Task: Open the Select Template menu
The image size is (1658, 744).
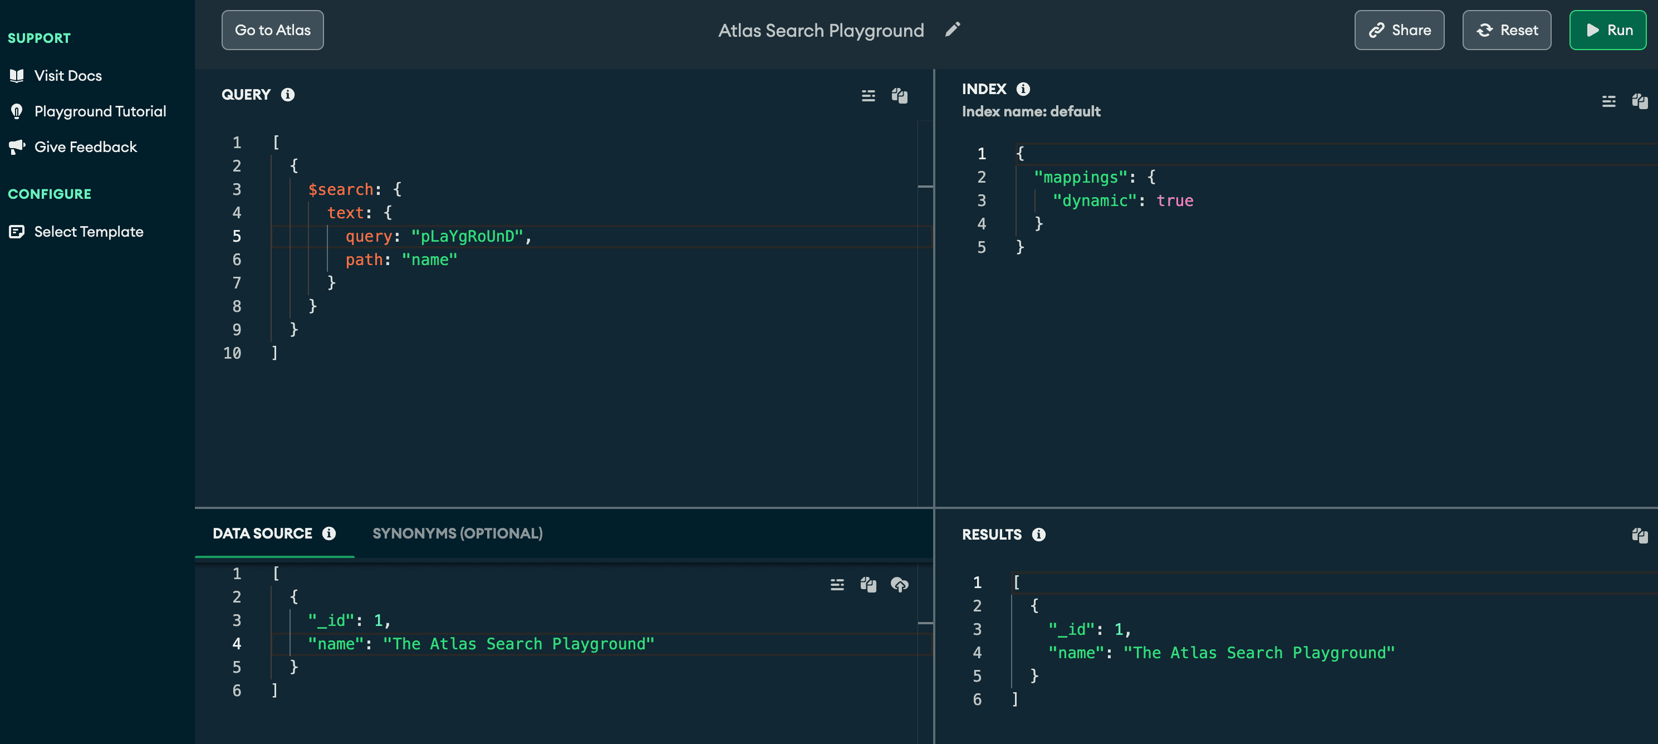Action: (x=88, y=231)
